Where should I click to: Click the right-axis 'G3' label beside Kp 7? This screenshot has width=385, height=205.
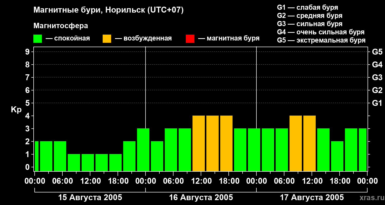coord(377,77)
